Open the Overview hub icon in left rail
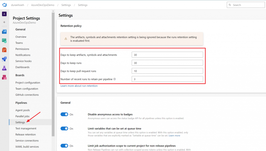 (x=4, y=32)
